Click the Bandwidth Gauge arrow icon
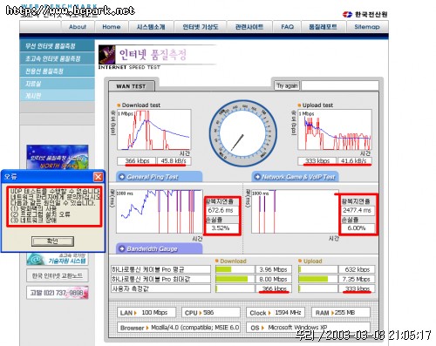This screenshot has width=436, height=346. [x=122, y=248]
